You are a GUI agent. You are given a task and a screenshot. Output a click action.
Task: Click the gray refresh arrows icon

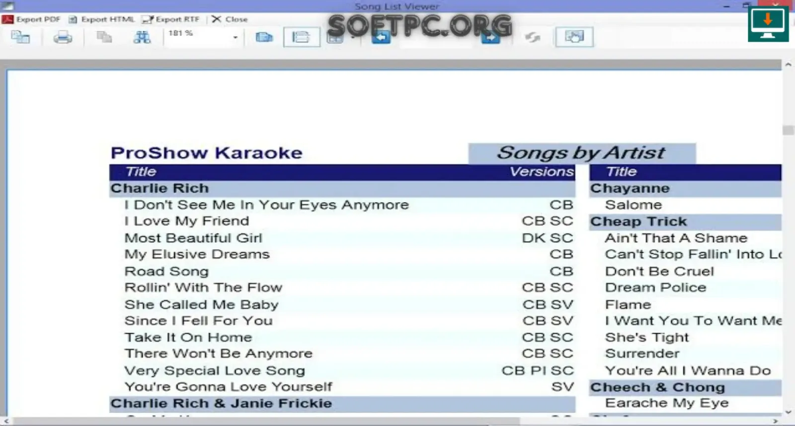click(533, 37)
